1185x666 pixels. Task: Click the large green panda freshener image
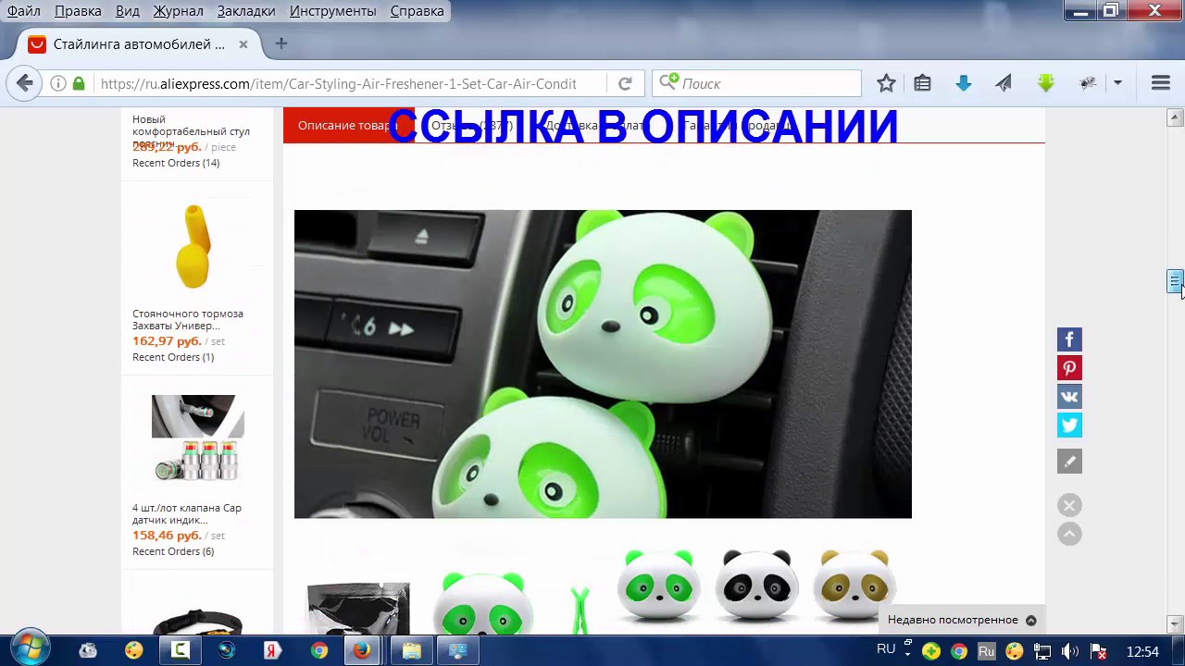tap(603, 364)
